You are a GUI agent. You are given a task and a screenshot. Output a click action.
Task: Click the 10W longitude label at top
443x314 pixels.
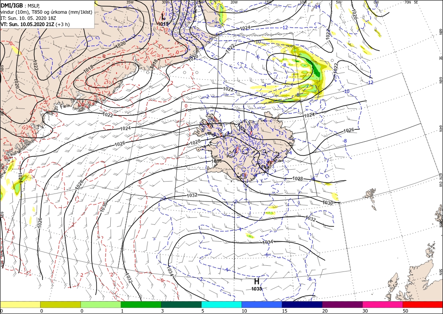click(303, 2)
